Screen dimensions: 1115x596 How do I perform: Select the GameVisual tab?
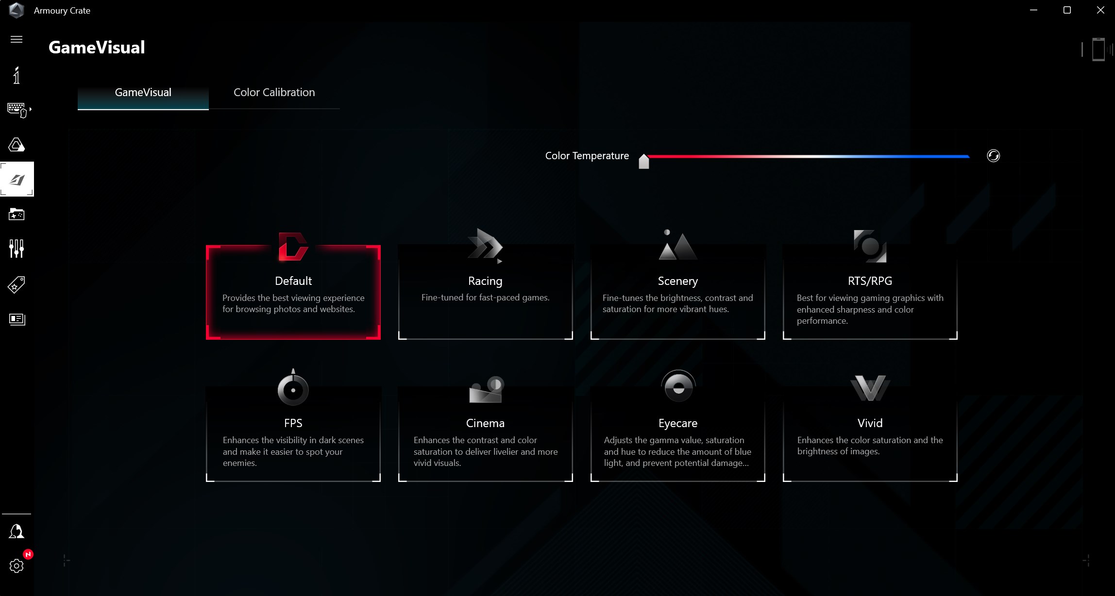(x=143, y=93)
